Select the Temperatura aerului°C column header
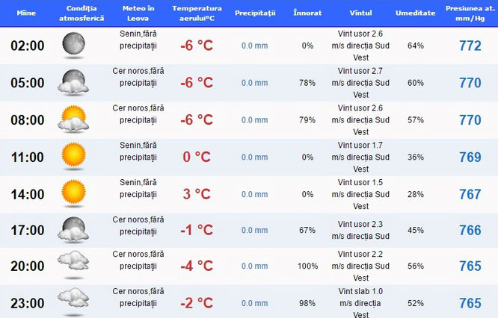Viewport: 498px width, 318px height. (197, 13)
